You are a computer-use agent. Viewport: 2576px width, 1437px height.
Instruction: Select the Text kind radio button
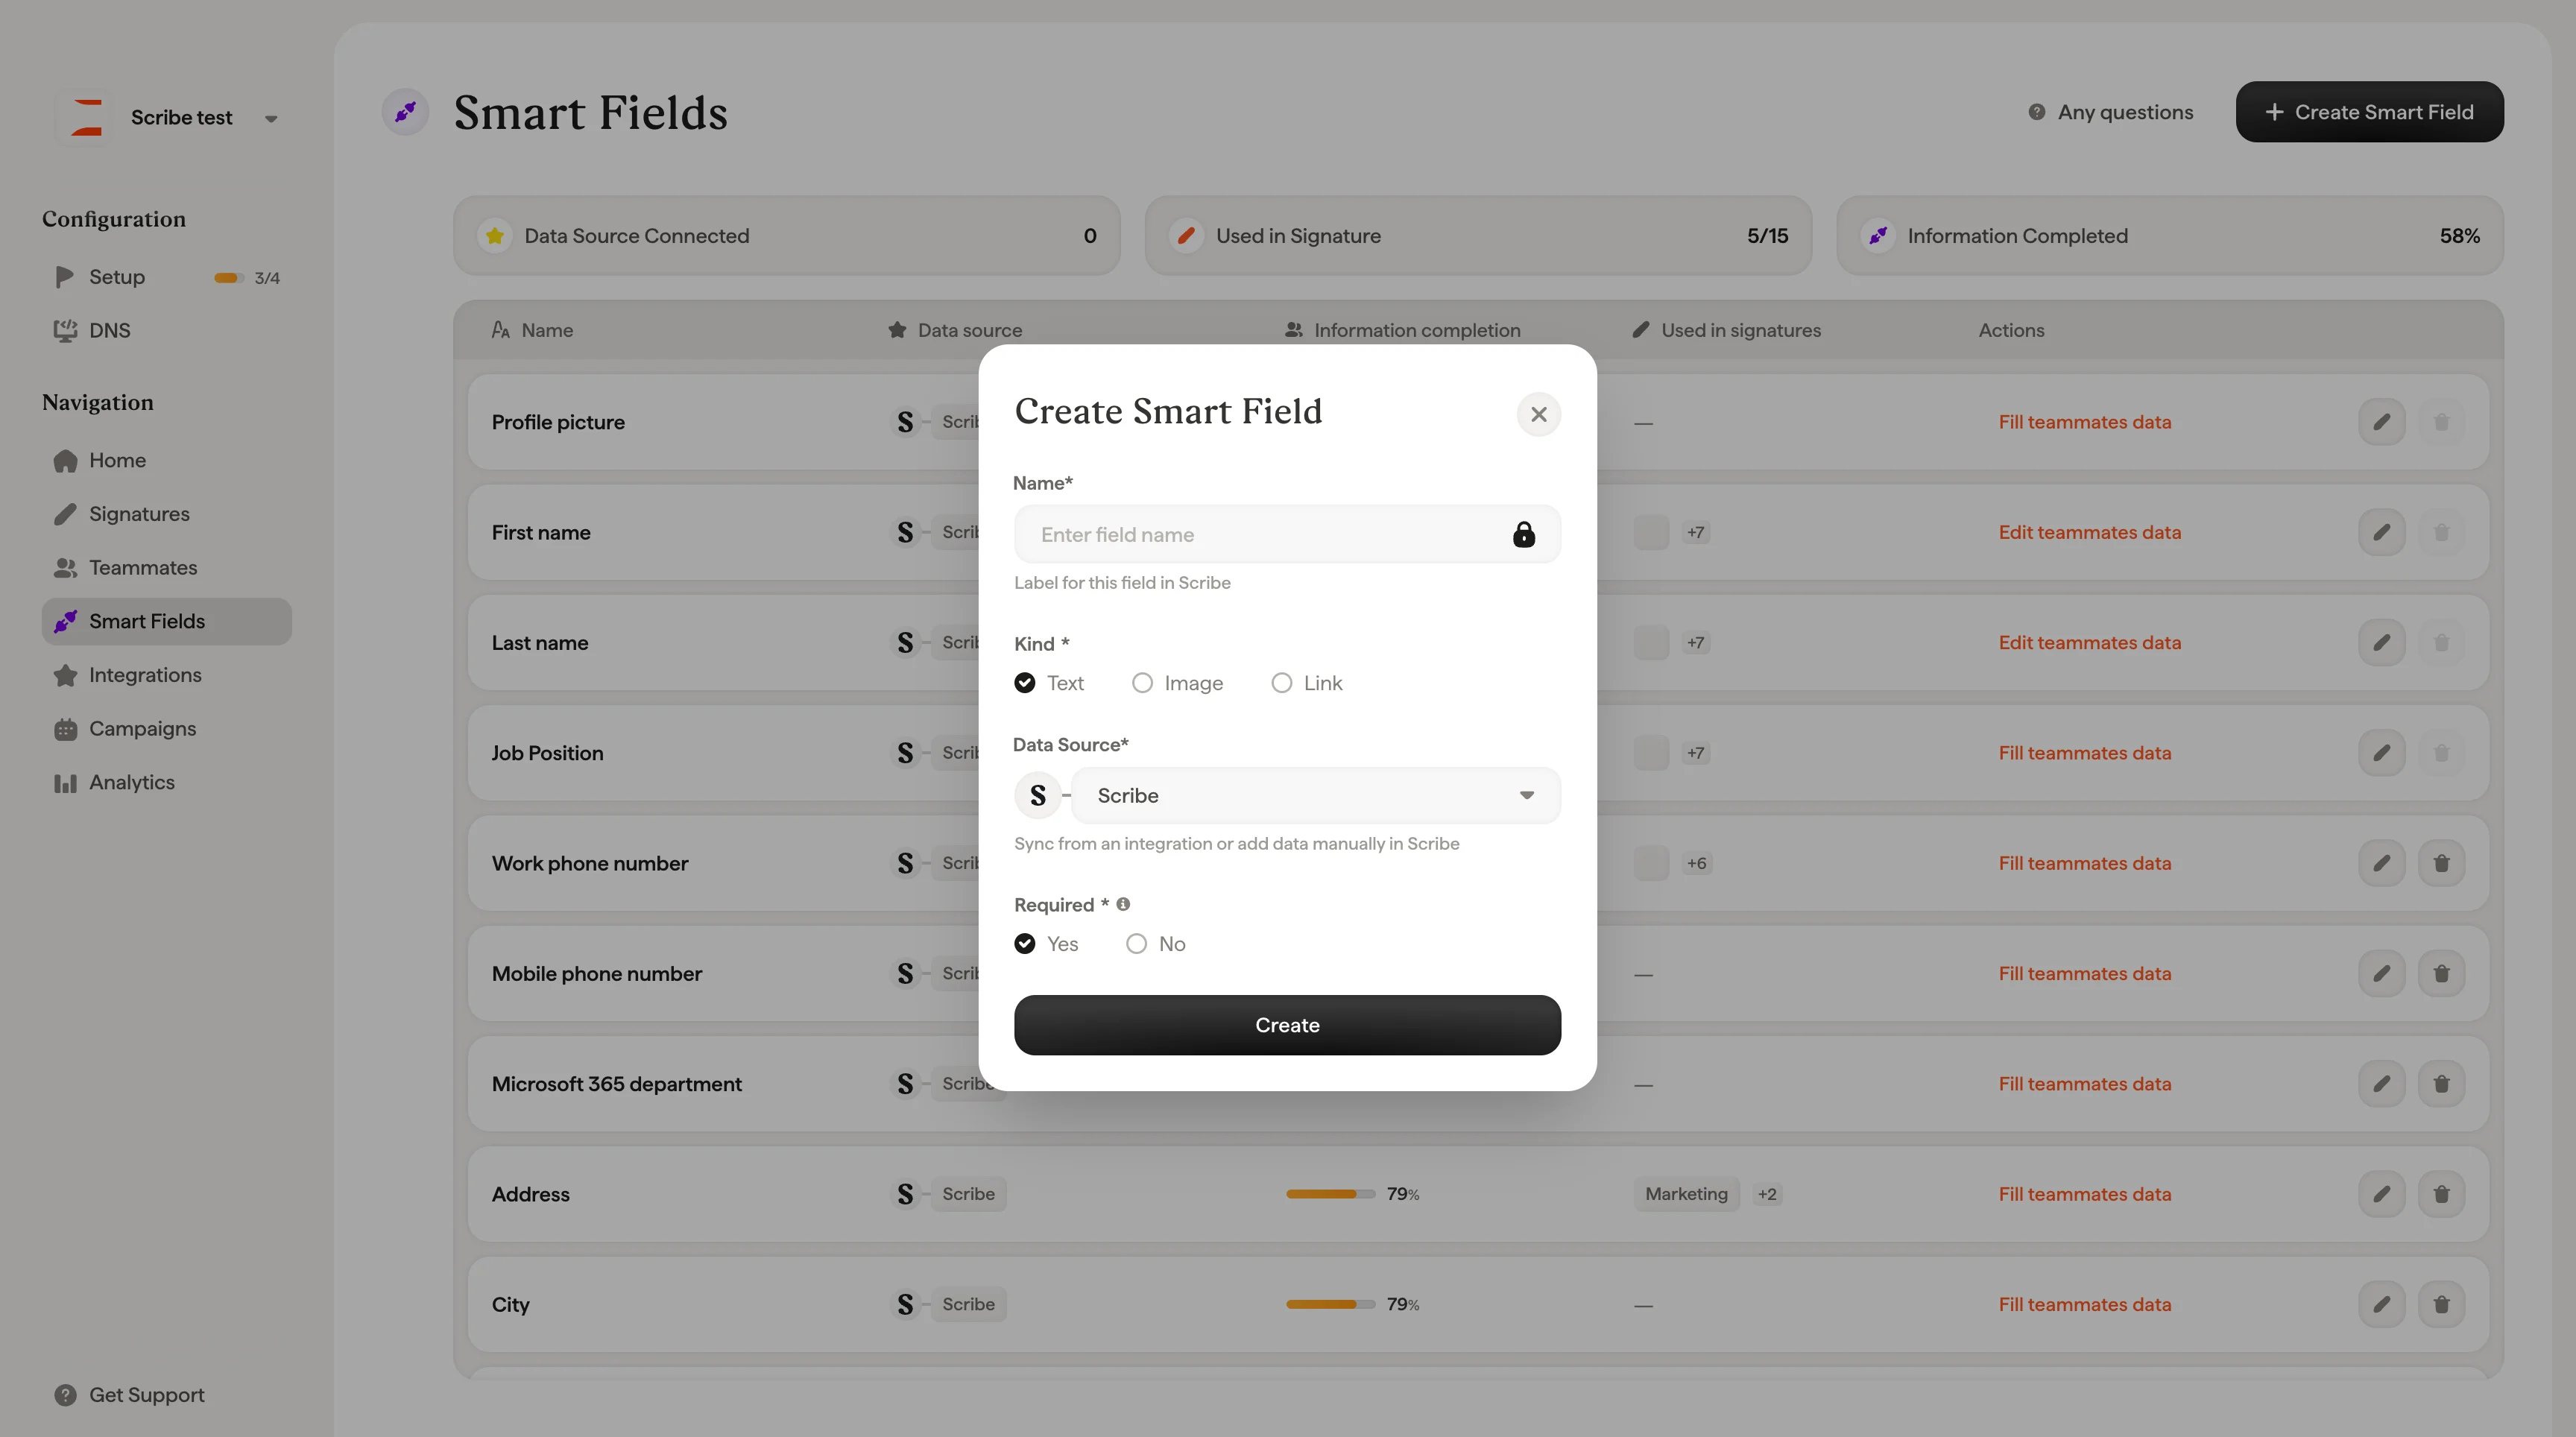[1024, 683]
